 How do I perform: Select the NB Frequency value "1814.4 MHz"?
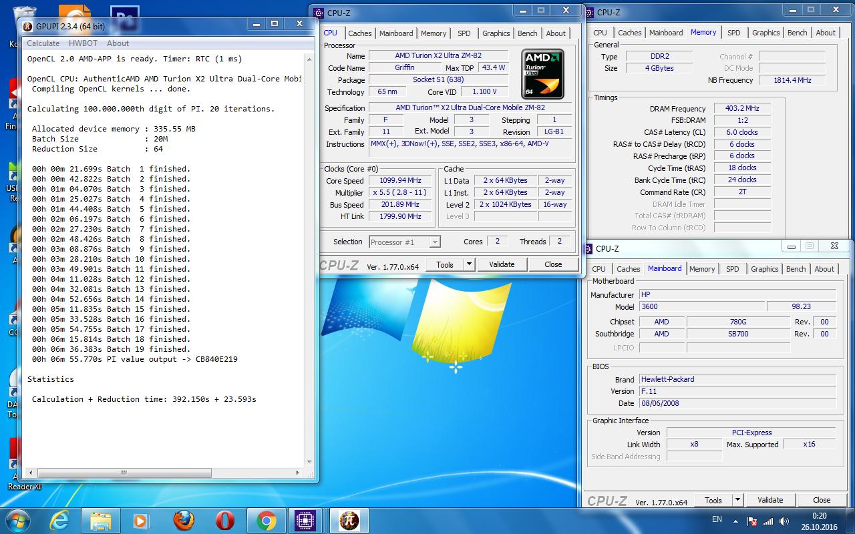[792, 80]
